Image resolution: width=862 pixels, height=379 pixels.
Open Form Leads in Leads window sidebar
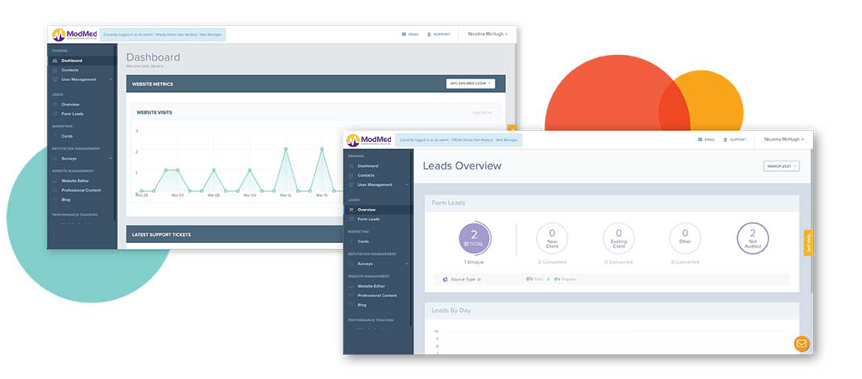point(368,219)
